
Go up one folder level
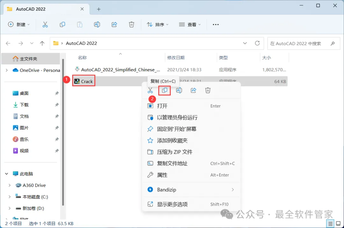pyautogui.click(x=42, y=43)
